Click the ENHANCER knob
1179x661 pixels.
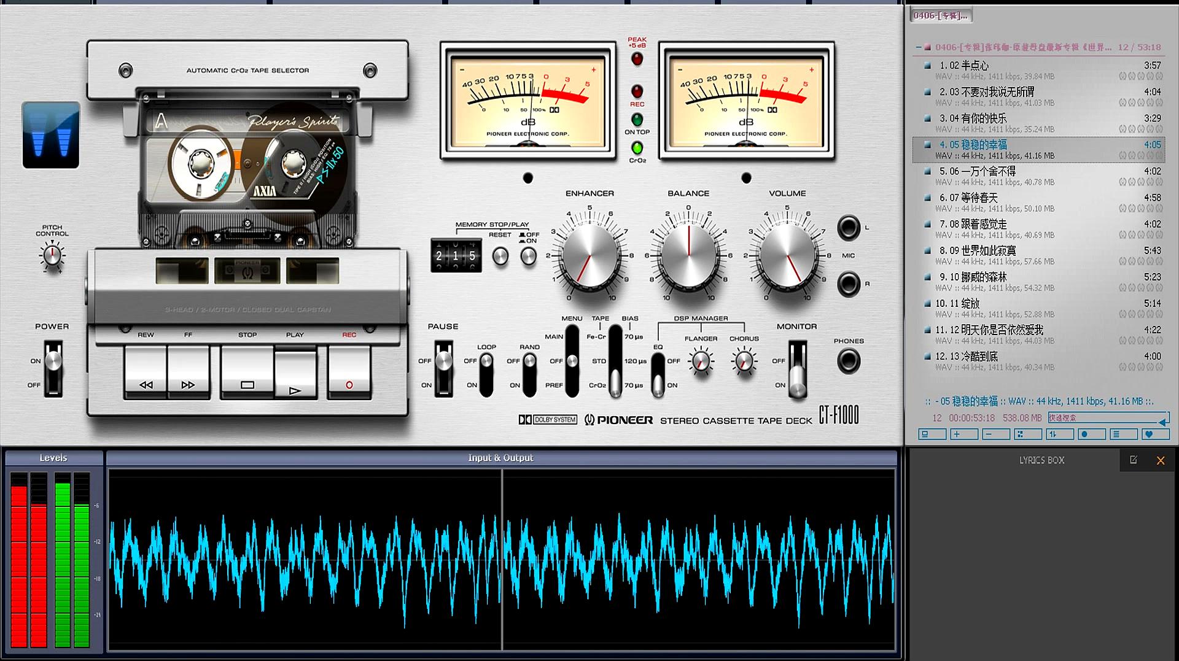click(590, 255)
